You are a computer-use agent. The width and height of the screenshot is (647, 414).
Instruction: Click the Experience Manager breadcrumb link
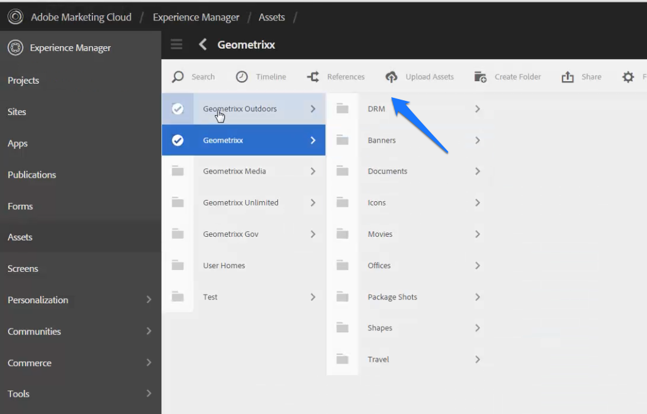coord(196,17)
